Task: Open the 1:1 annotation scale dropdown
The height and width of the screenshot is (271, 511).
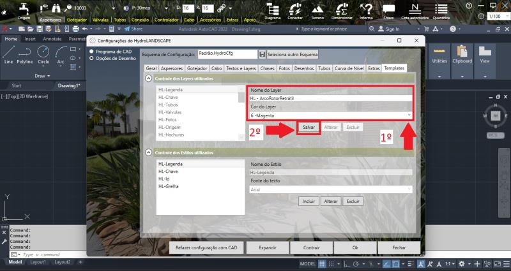Action: (450, 264)
